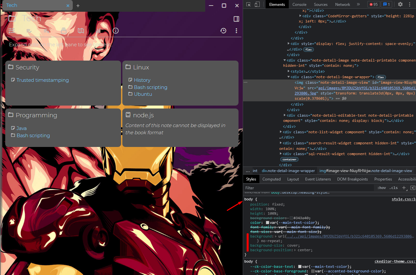Image resolution: width=416 pixels, height=275 pixels.
Task: Open Bash scripting under Linux
Action: [150, 87]
